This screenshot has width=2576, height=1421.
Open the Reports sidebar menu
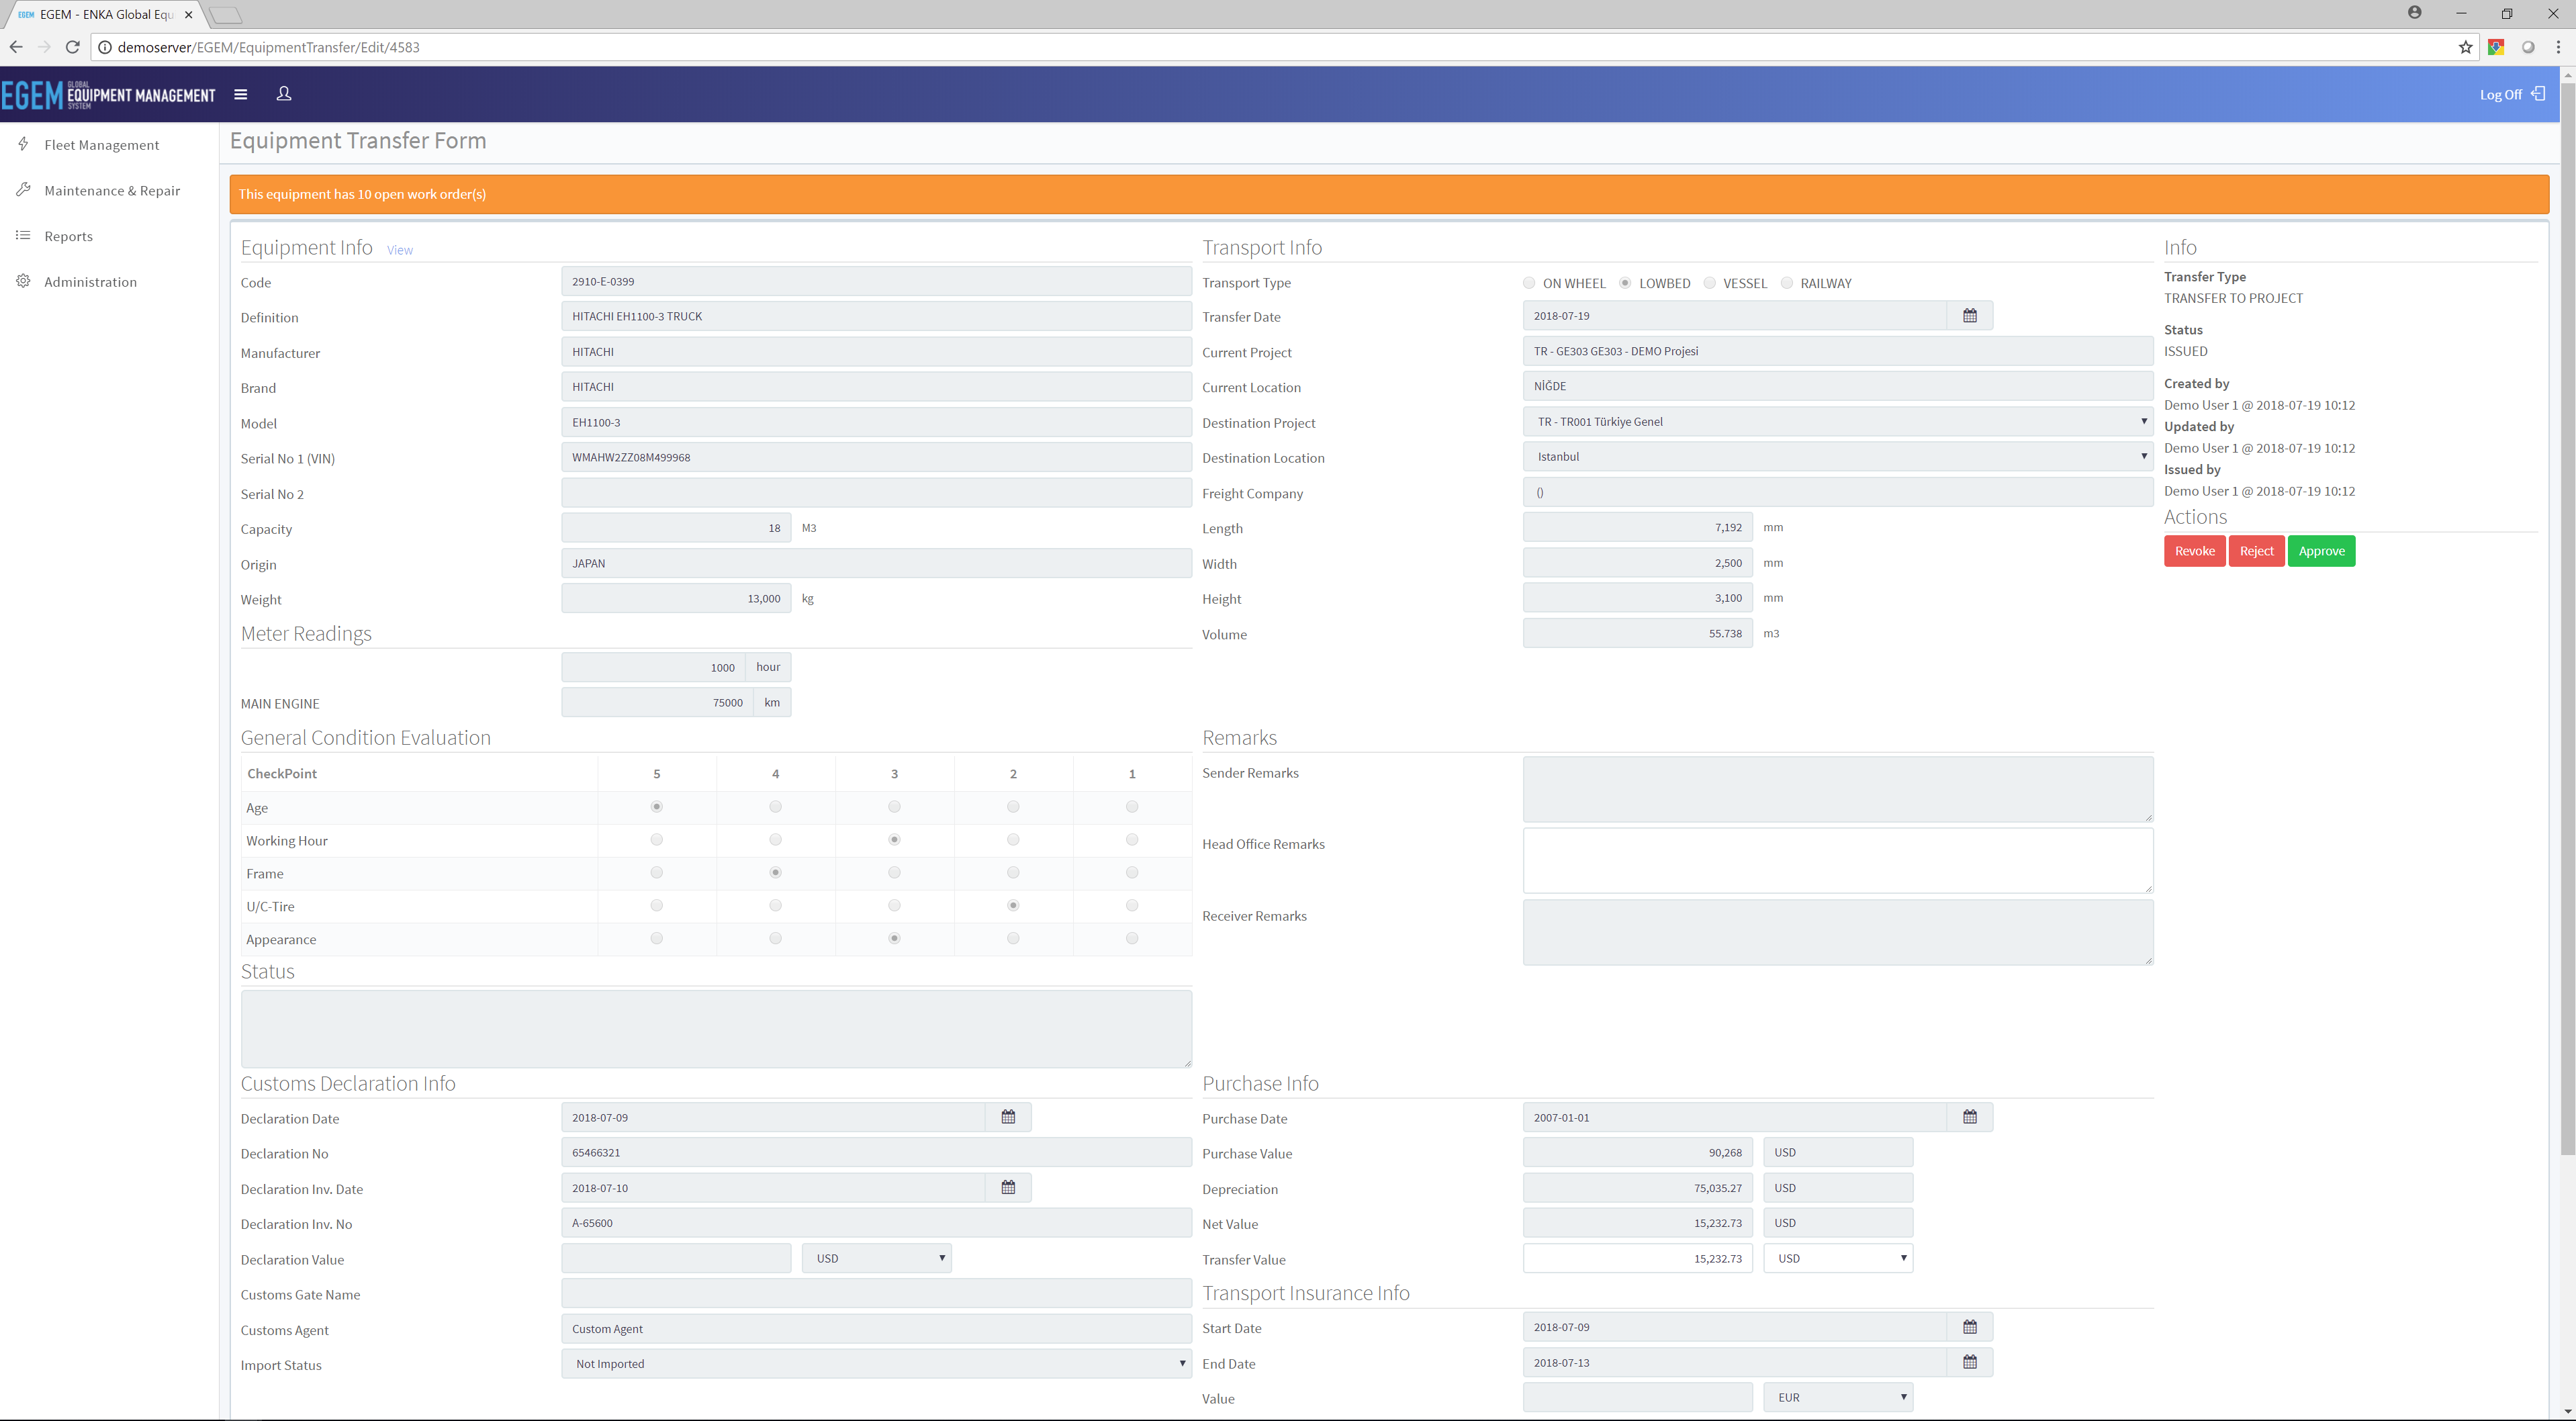click(68, 236)
